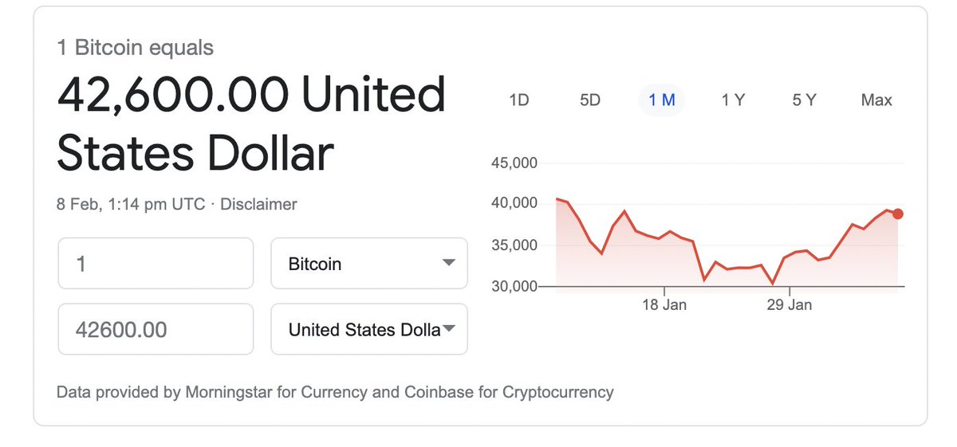This screenshot has height=447, width=957.
Task: Click the "1 Bitcoin equals" caption
Action: (x=136, y=48)
